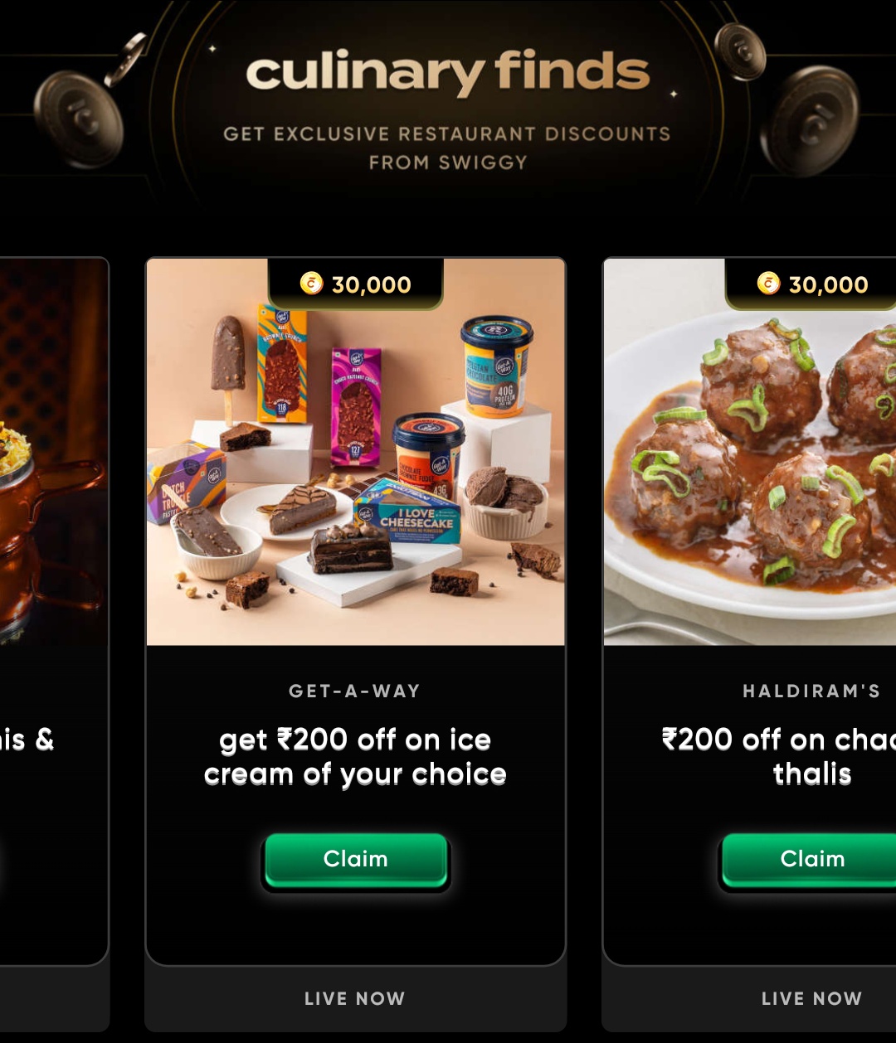Tap the 'culinary finds' header title
896x1043 pixels.
pyautogui.click(x=448, y=73)
